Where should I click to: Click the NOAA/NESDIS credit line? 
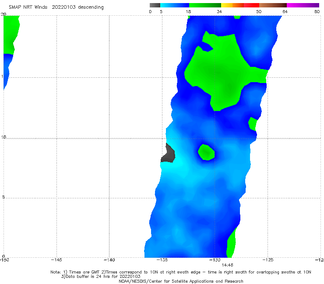(x=181, y=281)
